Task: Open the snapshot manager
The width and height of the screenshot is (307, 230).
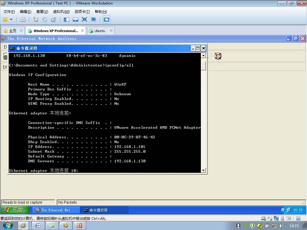Action: tap(53, 19)
